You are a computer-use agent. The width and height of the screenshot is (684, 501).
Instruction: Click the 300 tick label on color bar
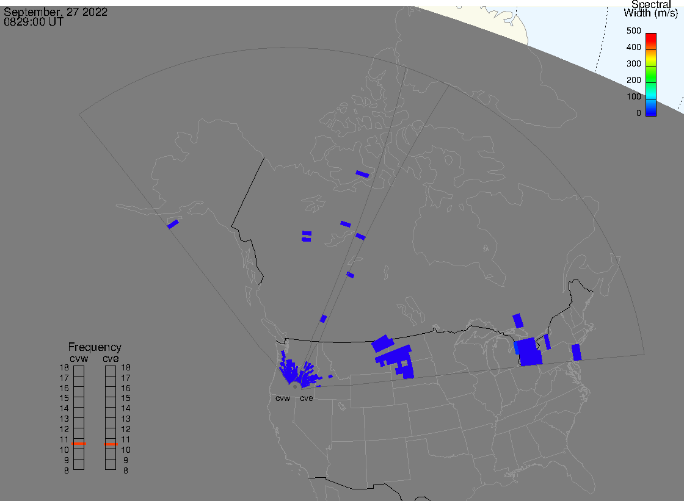coord(633,63)
